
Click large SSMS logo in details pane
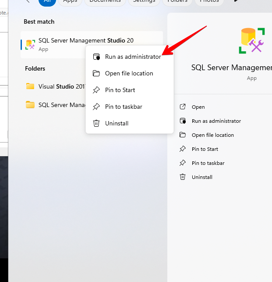tap(252, 41)
